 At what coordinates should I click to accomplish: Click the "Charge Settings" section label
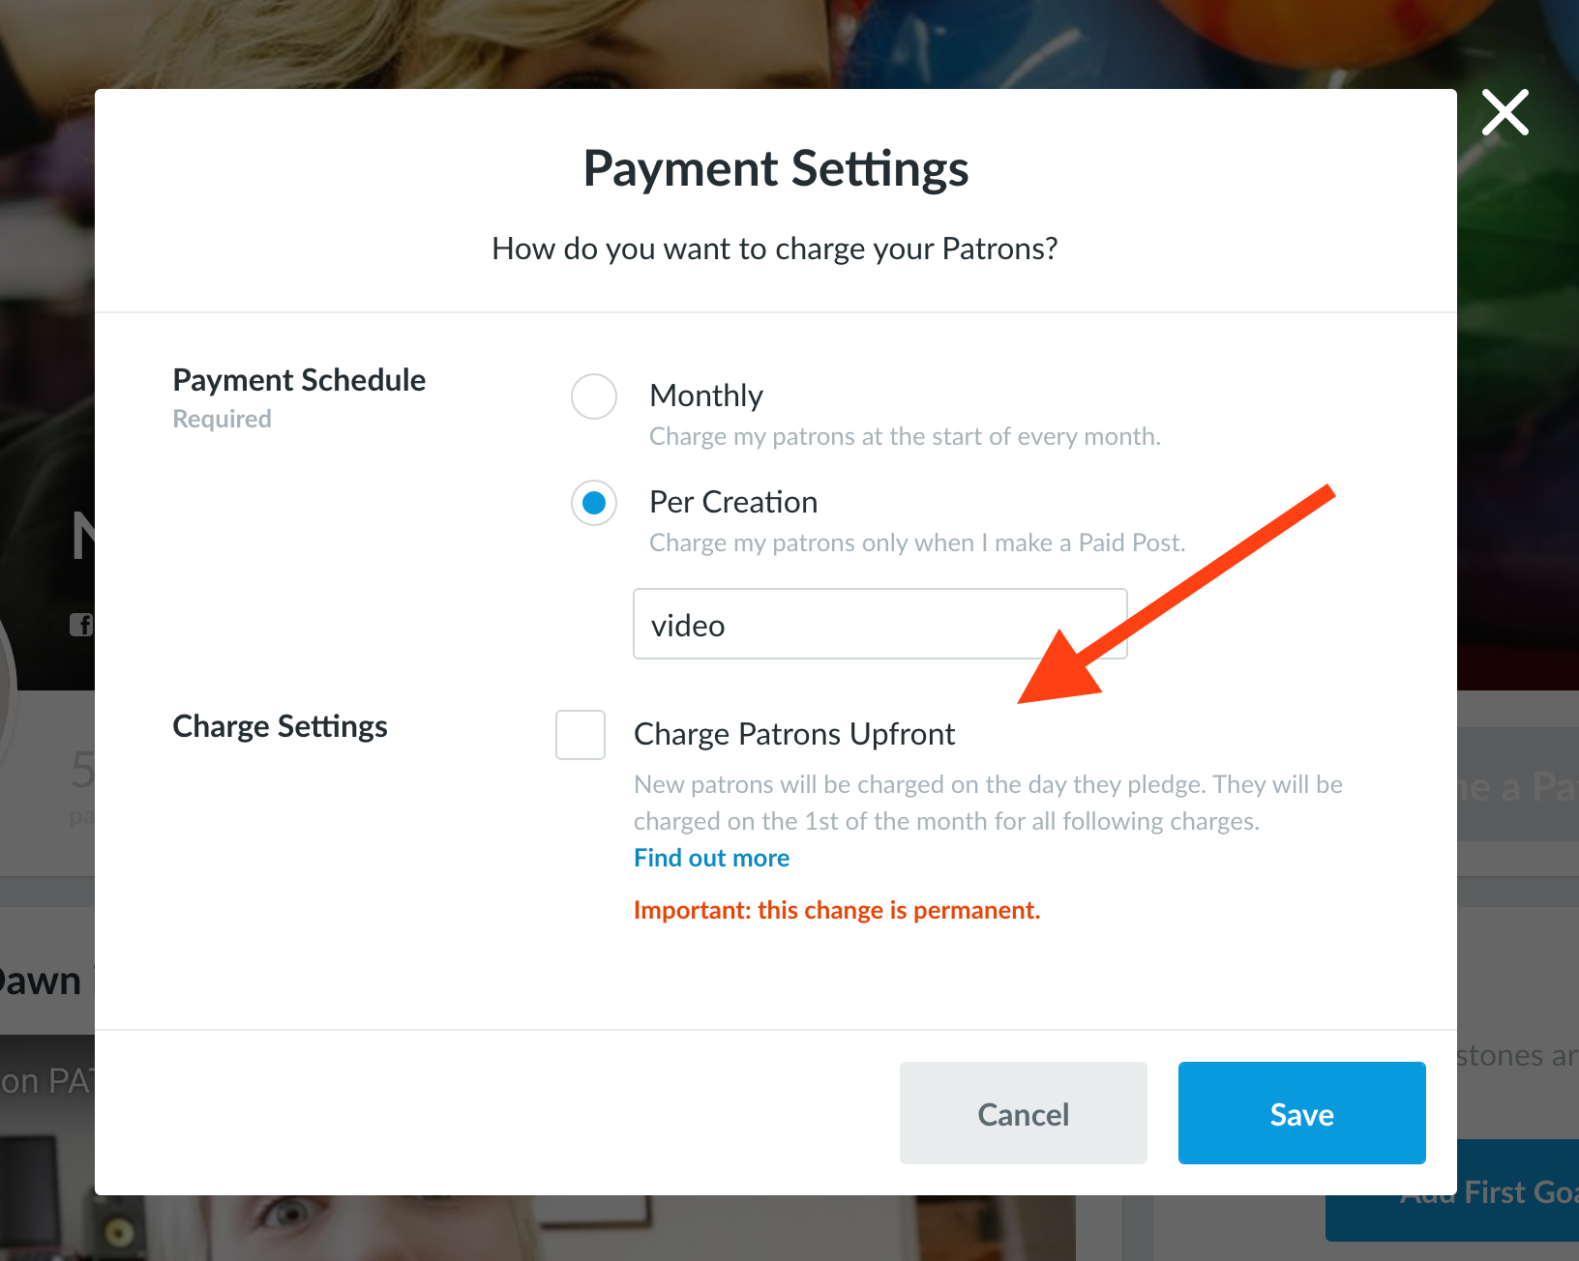pos(280,726)
